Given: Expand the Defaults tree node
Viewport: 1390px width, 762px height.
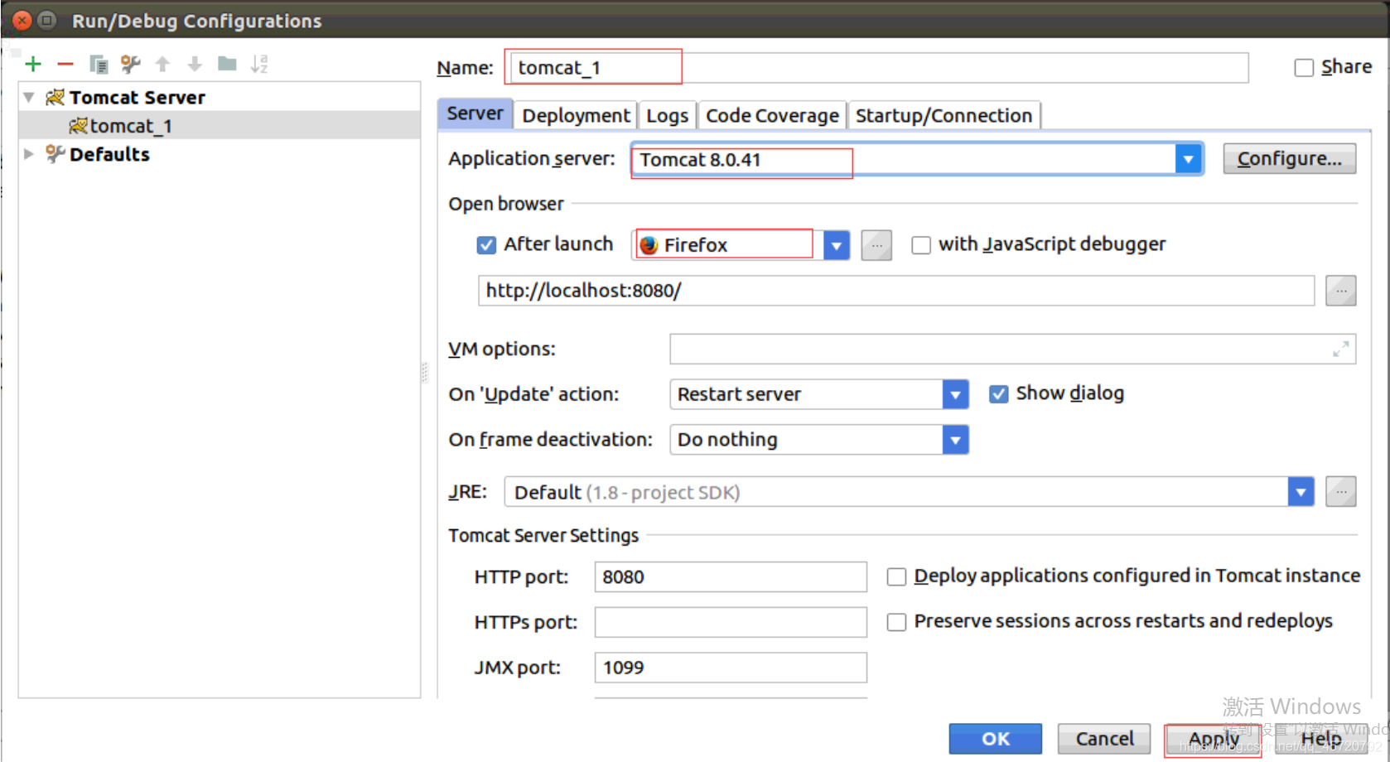Looking at the screenshot, I should tap(29, 154).
